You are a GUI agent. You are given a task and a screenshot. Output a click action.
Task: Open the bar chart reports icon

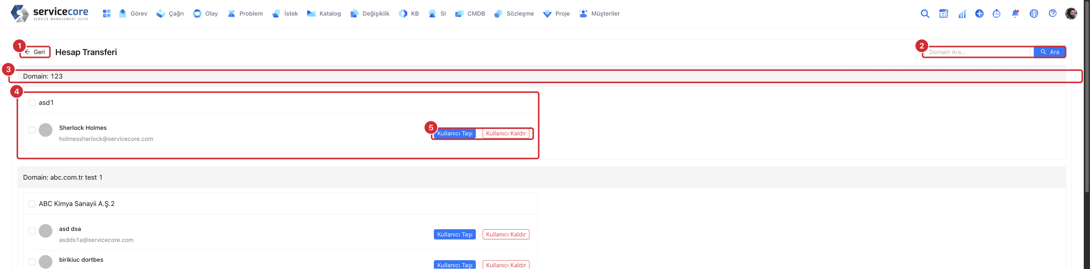pyautogui.click(x=962, y=14)
